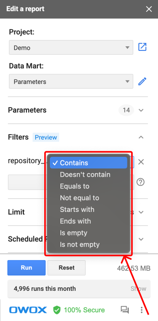The height and width of the screenshot is (321, 158).
Task: Open the Data Mart dropdown showing Parameters
Action: point(71,81)
